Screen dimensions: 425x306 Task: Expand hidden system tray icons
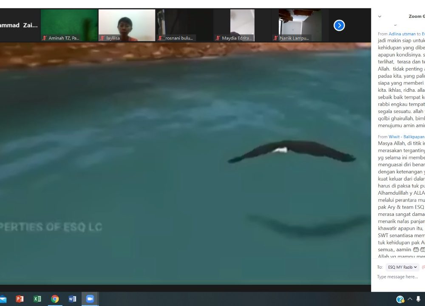tap(410, 299)
